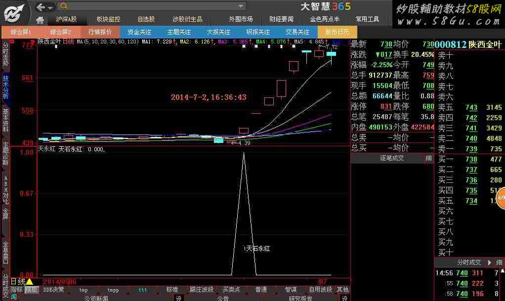Click inside the stock search field
This screenshot has height=301, width=505.
[151, 6]
